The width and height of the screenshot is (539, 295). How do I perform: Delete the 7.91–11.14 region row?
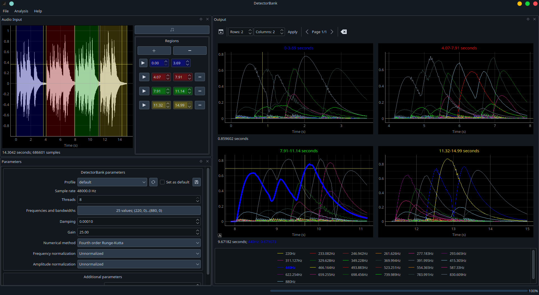point(200,91)
